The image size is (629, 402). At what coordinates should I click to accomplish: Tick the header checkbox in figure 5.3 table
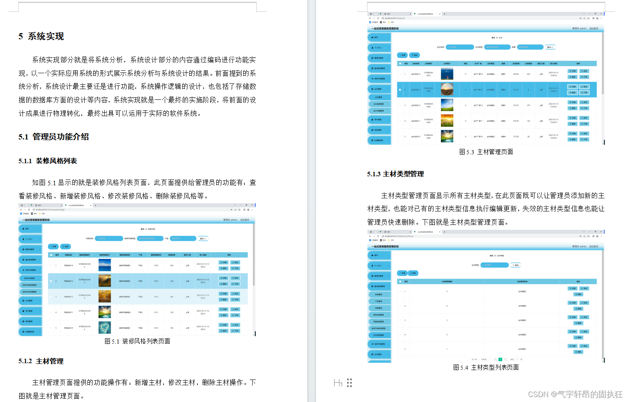pyautogui.click(x=400, y=63)
